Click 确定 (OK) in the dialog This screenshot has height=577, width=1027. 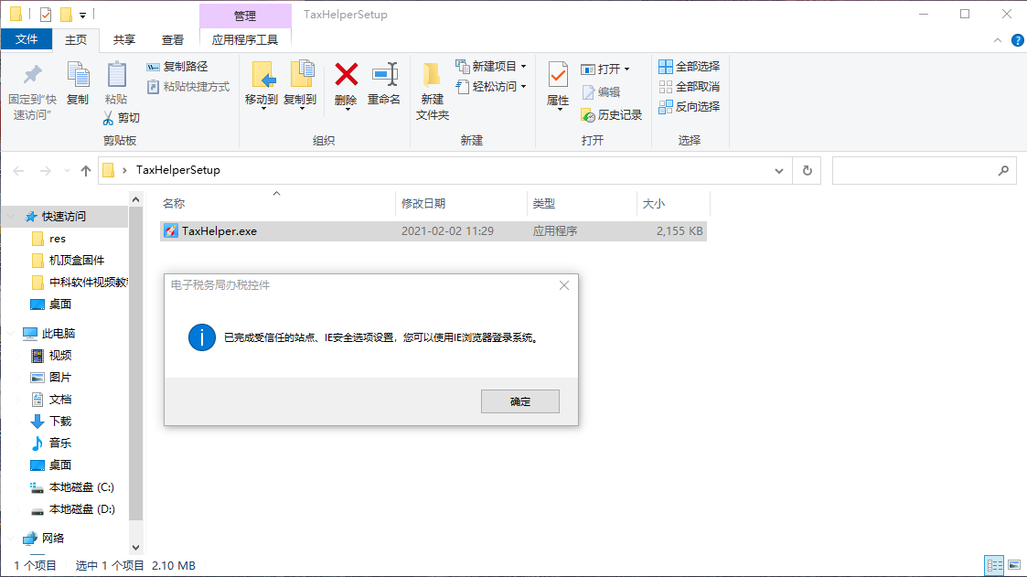pyautogui.click(x=519, y=401)
